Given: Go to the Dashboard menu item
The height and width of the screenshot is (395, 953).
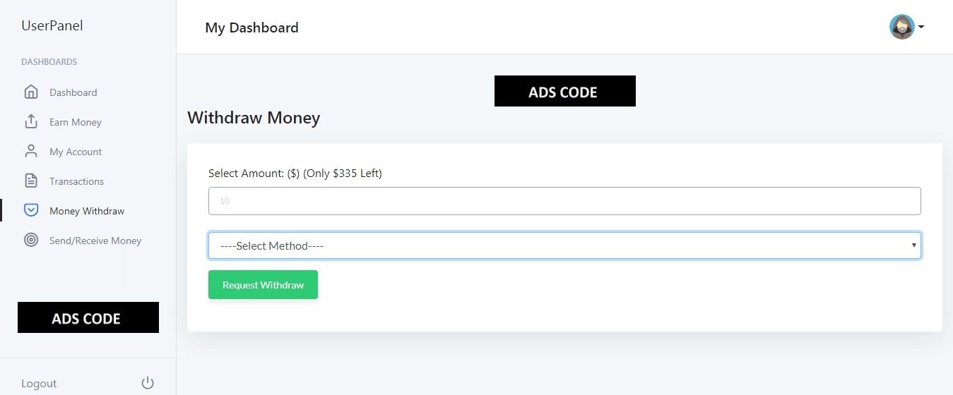Looking at the screenshot, I should [x=73, y=92].
